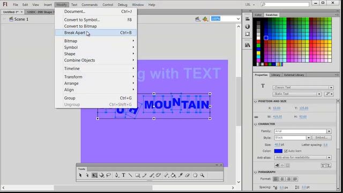Viewport: 343px width, 193px height.
Task: Select the Line tool
Action: click(x=130, y=175)
